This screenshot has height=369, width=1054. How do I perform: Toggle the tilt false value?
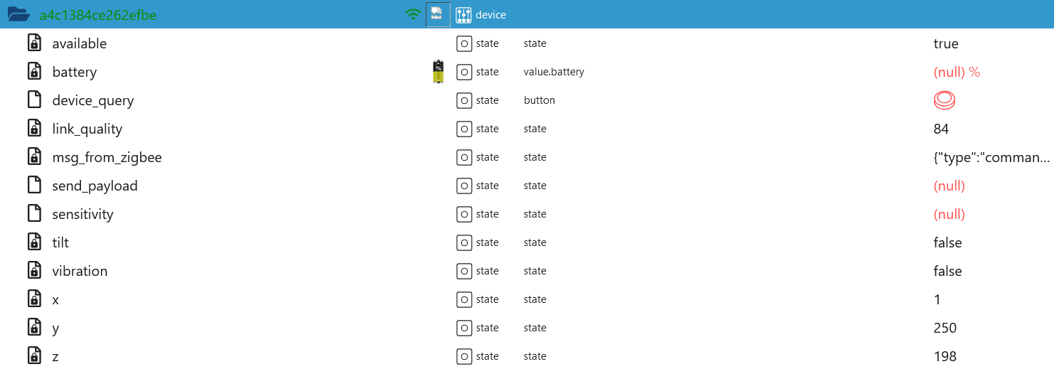pos(947,242)
